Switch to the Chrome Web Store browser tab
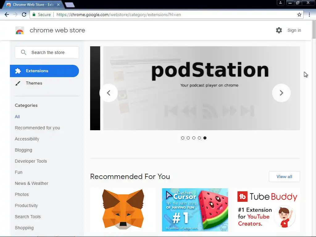This screenshot has width=316, height=237. (33, 4)
